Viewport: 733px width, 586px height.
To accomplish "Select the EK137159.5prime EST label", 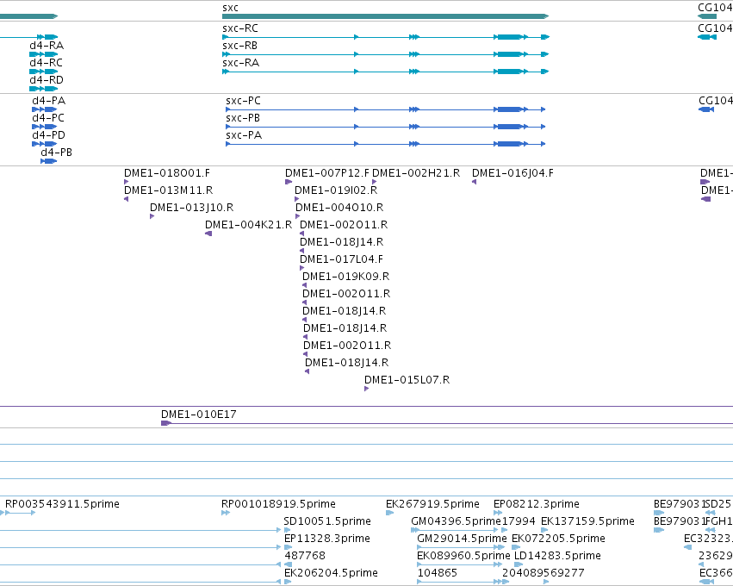I will (587, 521).
